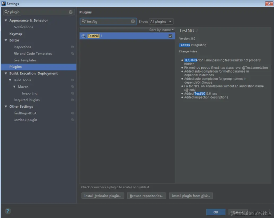Open the Sort by name dropdown
The width and height of the screenshot is (274, 218).
[161, 30]
